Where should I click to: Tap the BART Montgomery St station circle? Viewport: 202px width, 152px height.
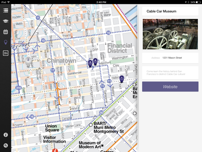click(x=91, y=125)
